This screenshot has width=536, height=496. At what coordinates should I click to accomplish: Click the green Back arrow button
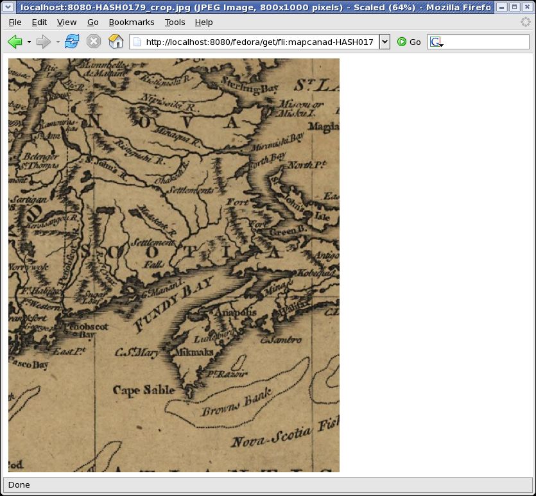15,42
